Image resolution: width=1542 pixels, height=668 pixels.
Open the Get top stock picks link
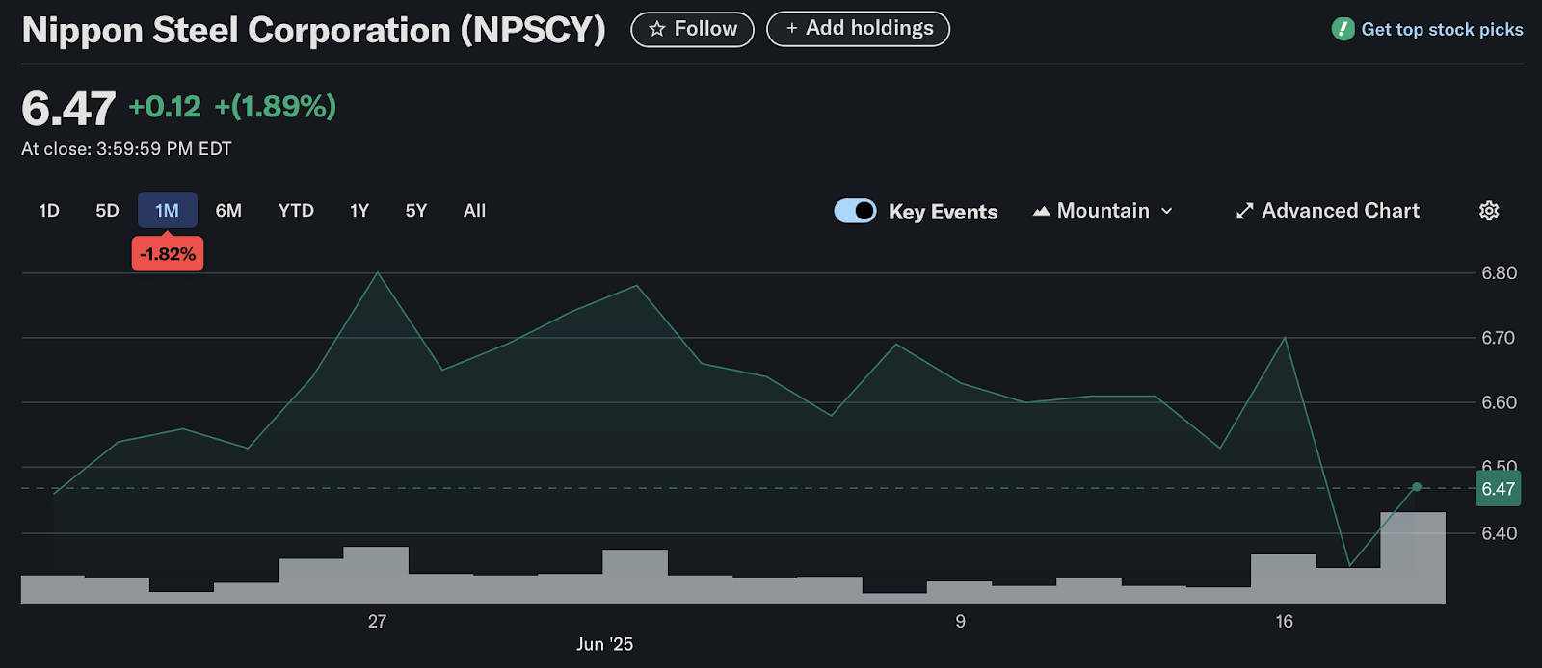click(1442, 30)
